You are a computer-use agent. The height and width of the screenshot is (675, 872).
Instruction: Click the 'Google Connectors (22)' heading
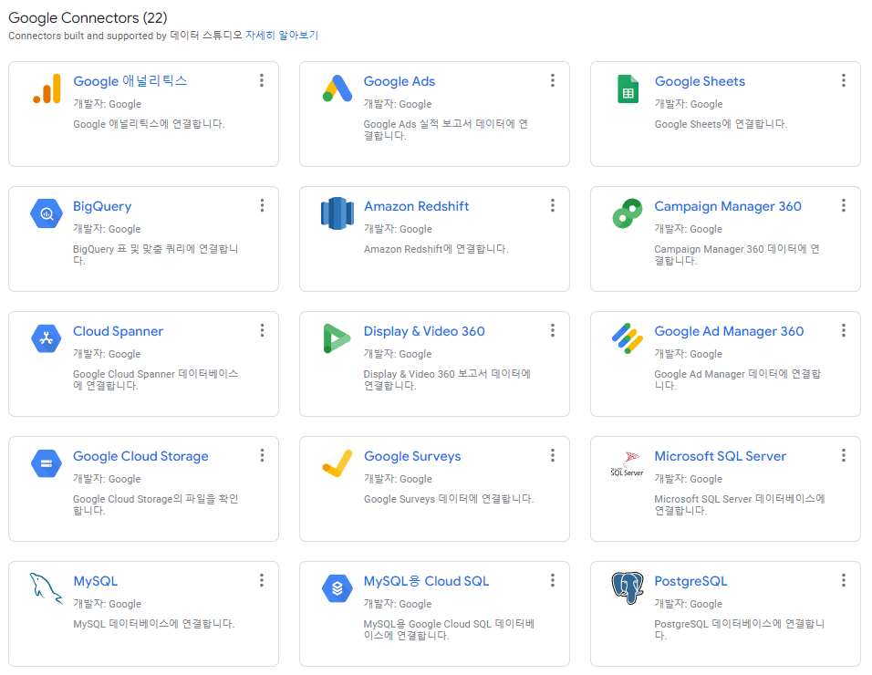[88, 18]
